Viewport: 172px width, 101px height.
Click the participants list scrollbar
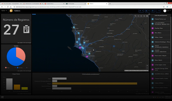pos(171,40)
